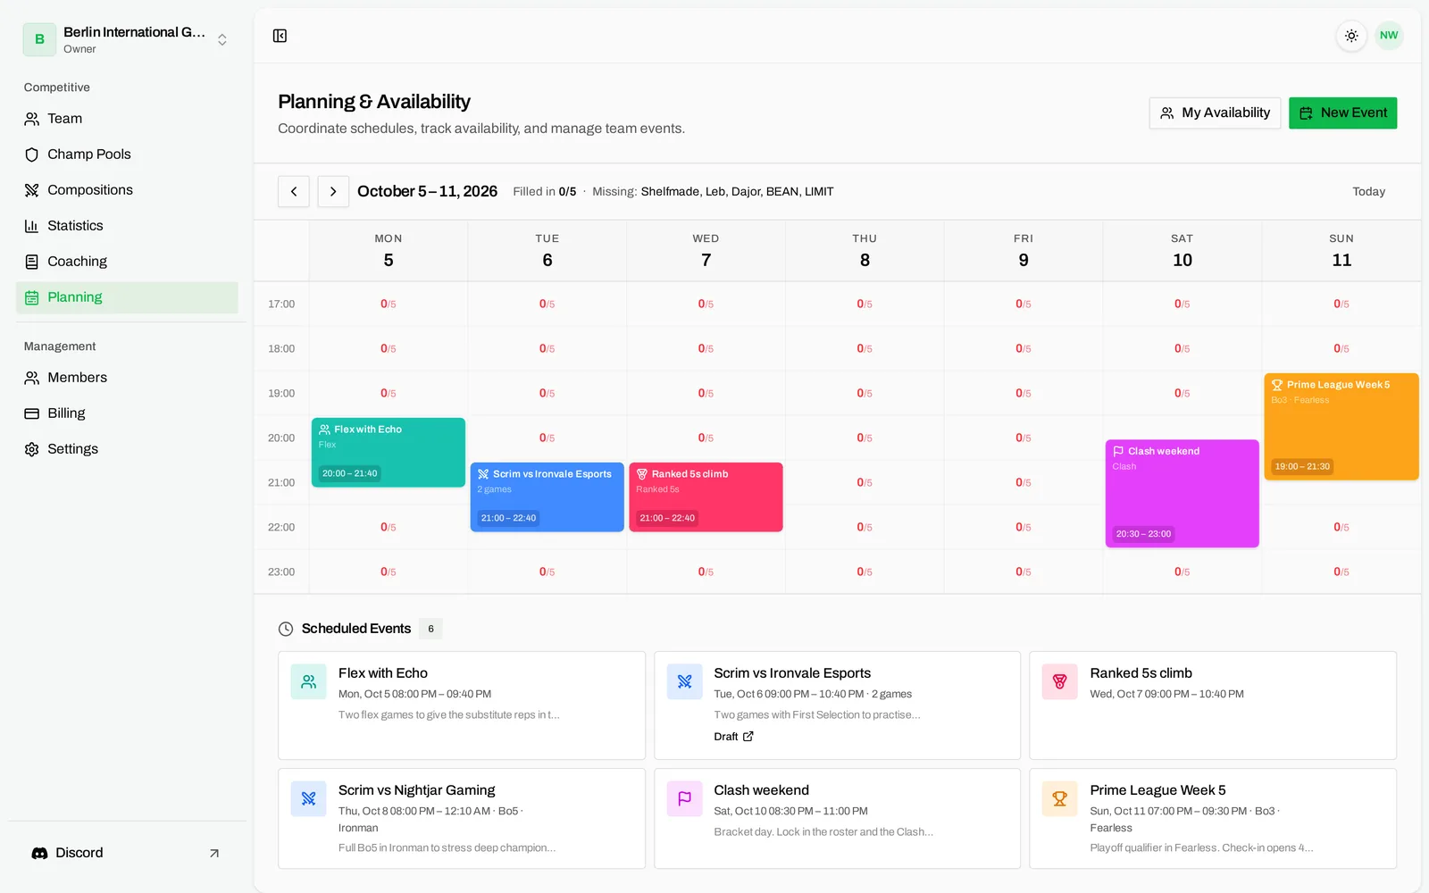Open Champ Pools page
The image size is (1429, 893).
[x=127, y=154]
